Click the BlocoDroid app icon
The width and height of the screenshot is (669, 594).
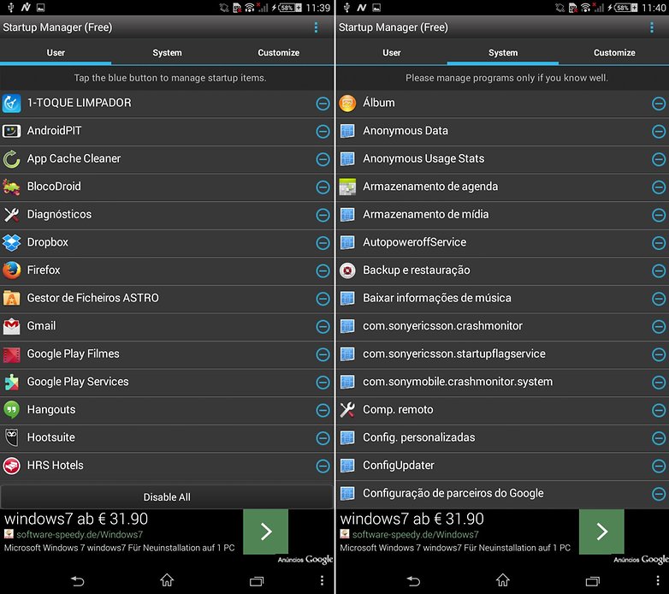pos(11,187)
